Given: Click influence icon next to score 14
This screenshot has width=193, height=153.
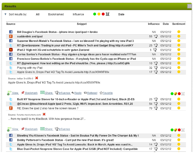Looking at the screenshot, I should point(156,144).
